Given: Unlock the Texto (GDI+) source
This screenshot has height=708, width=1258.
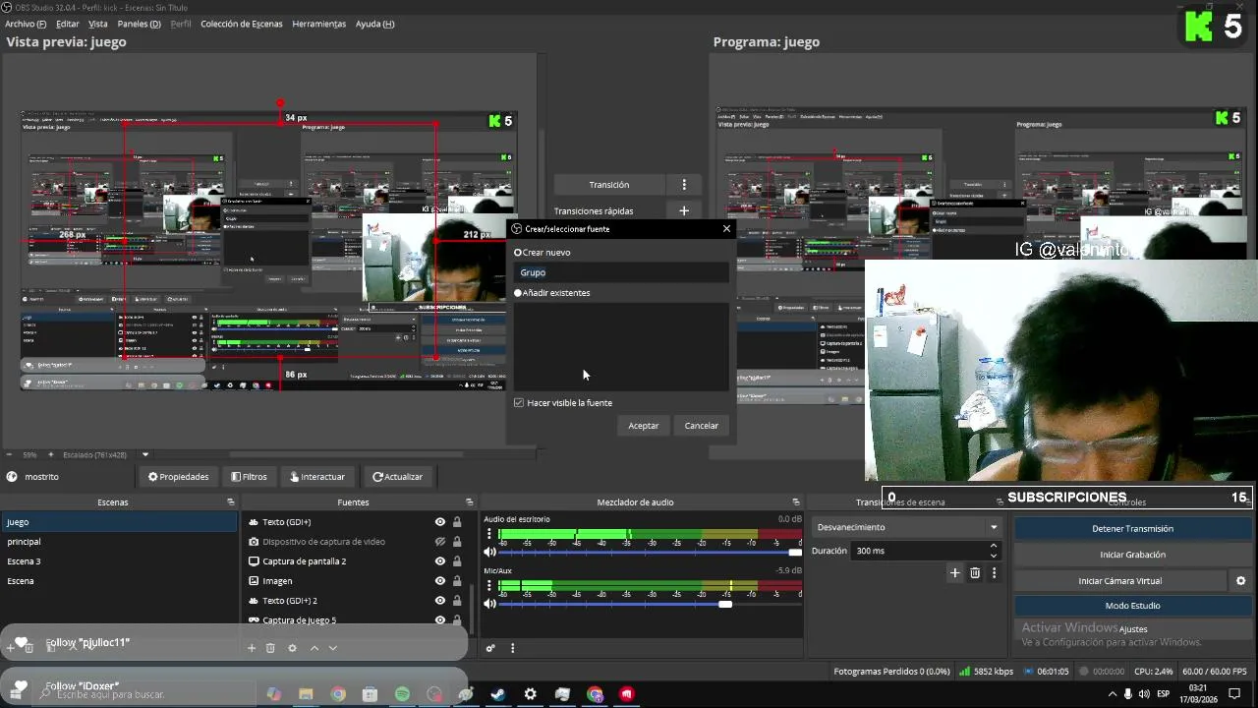Looking at the screenshot, I should 457,522.
